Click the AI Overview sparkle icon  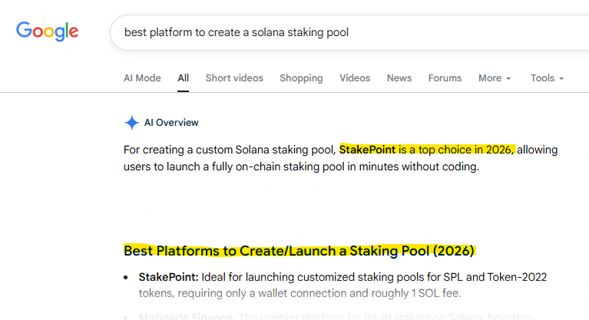[x=131, y=123]
